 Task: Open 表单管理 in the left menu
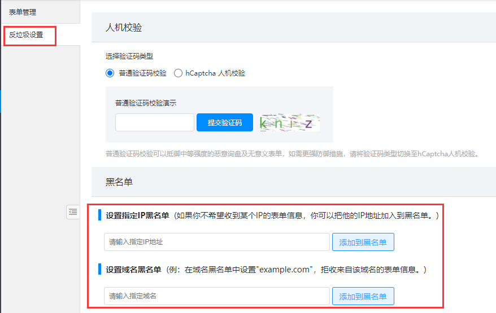[x=23, y=11]
